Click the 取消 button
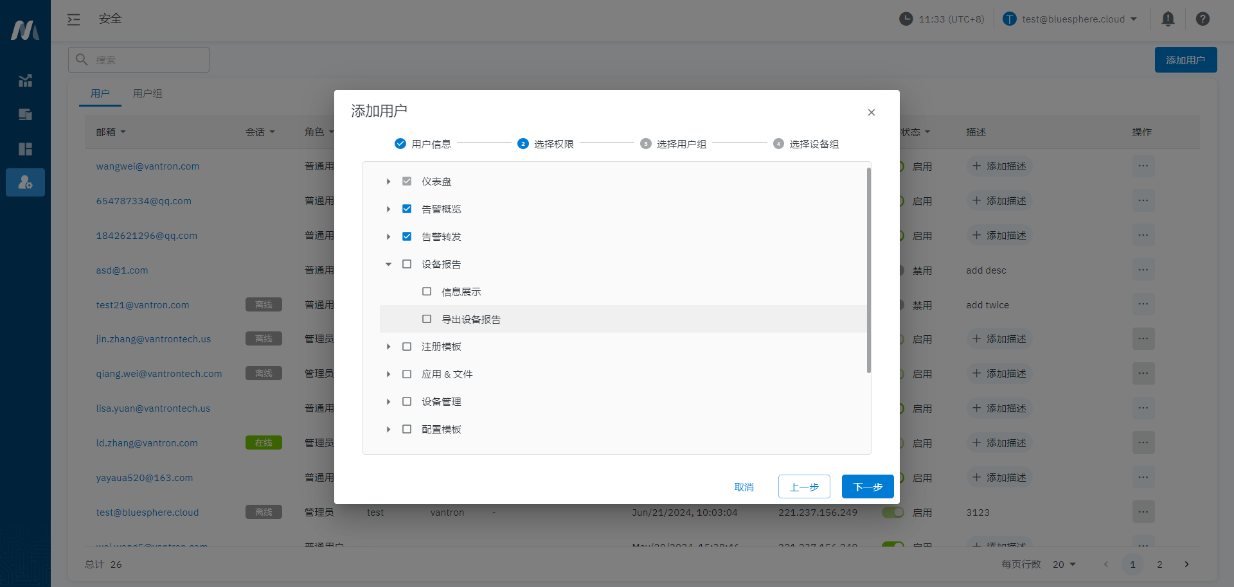This screenshot has height=587, width=1234. pos(744,487)
